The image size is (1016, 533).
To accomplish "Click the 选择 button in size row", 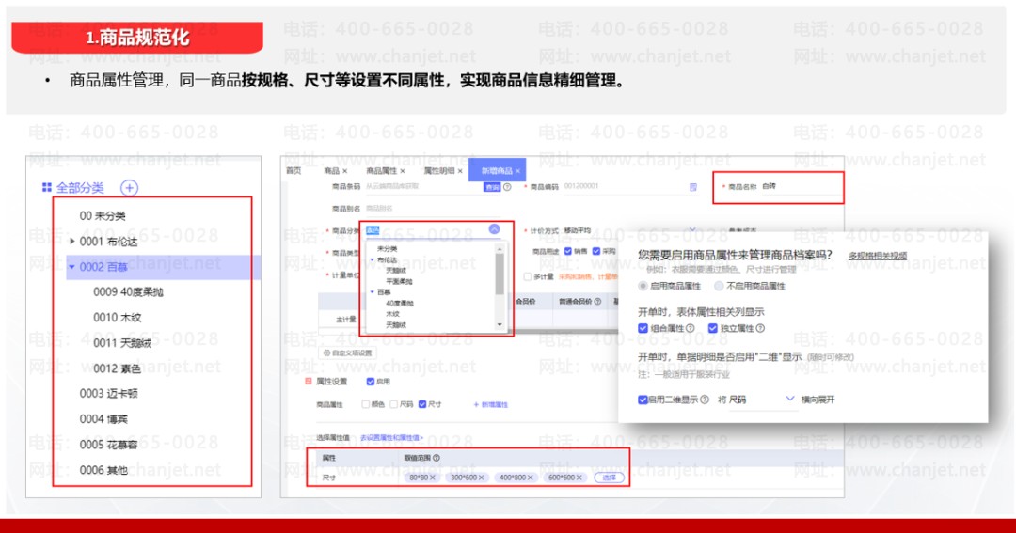I will [x=609, y=478].
